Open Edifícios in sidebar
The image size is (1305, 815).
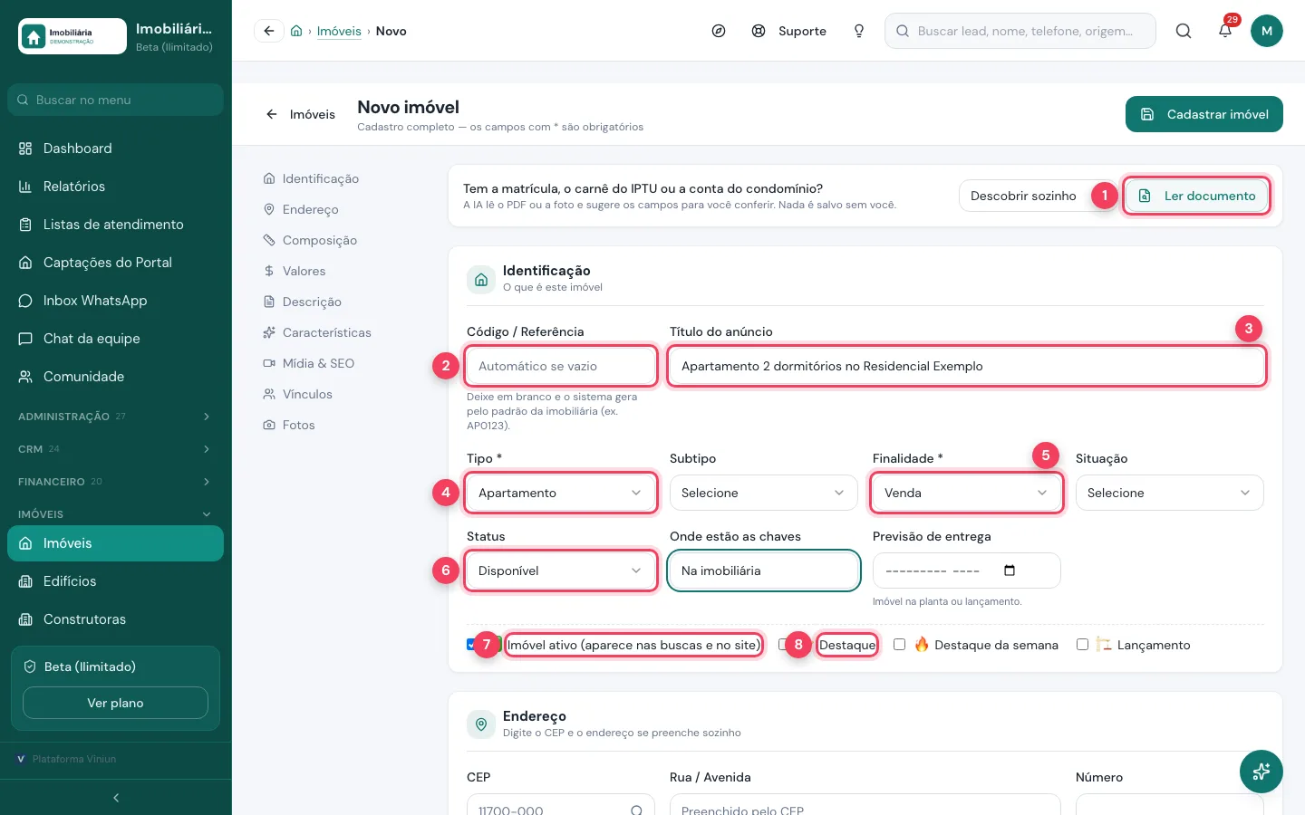tap(116, 581)
